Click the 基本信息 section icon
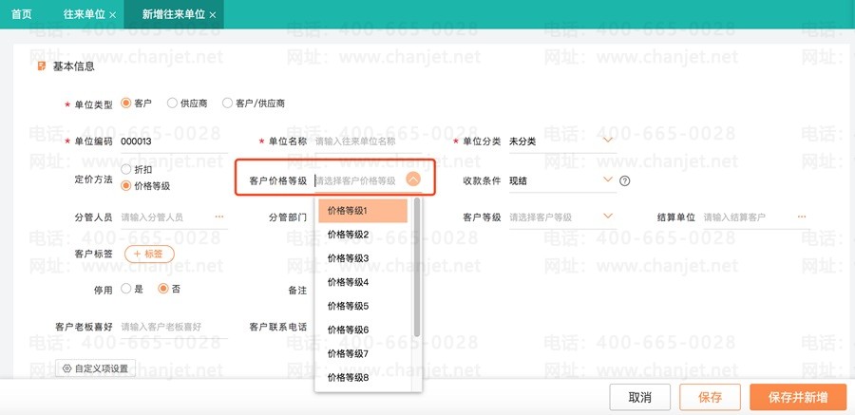The width and height of the screenshot is (855, 415). [42, 66]
